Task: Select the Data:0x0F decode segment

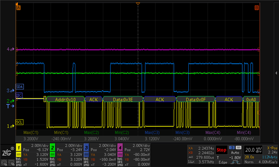Action: pos(196,100)
